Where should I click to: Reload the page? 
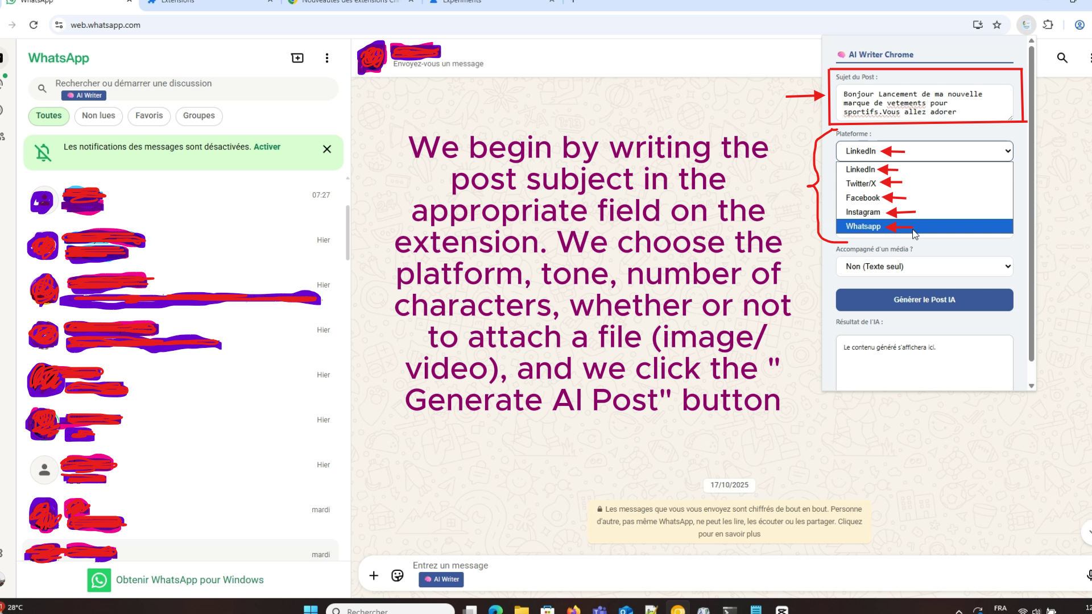point(34,25)
